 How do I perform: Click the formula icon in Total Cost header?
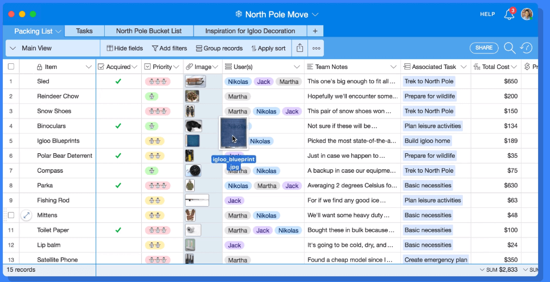tap(477, 67)
